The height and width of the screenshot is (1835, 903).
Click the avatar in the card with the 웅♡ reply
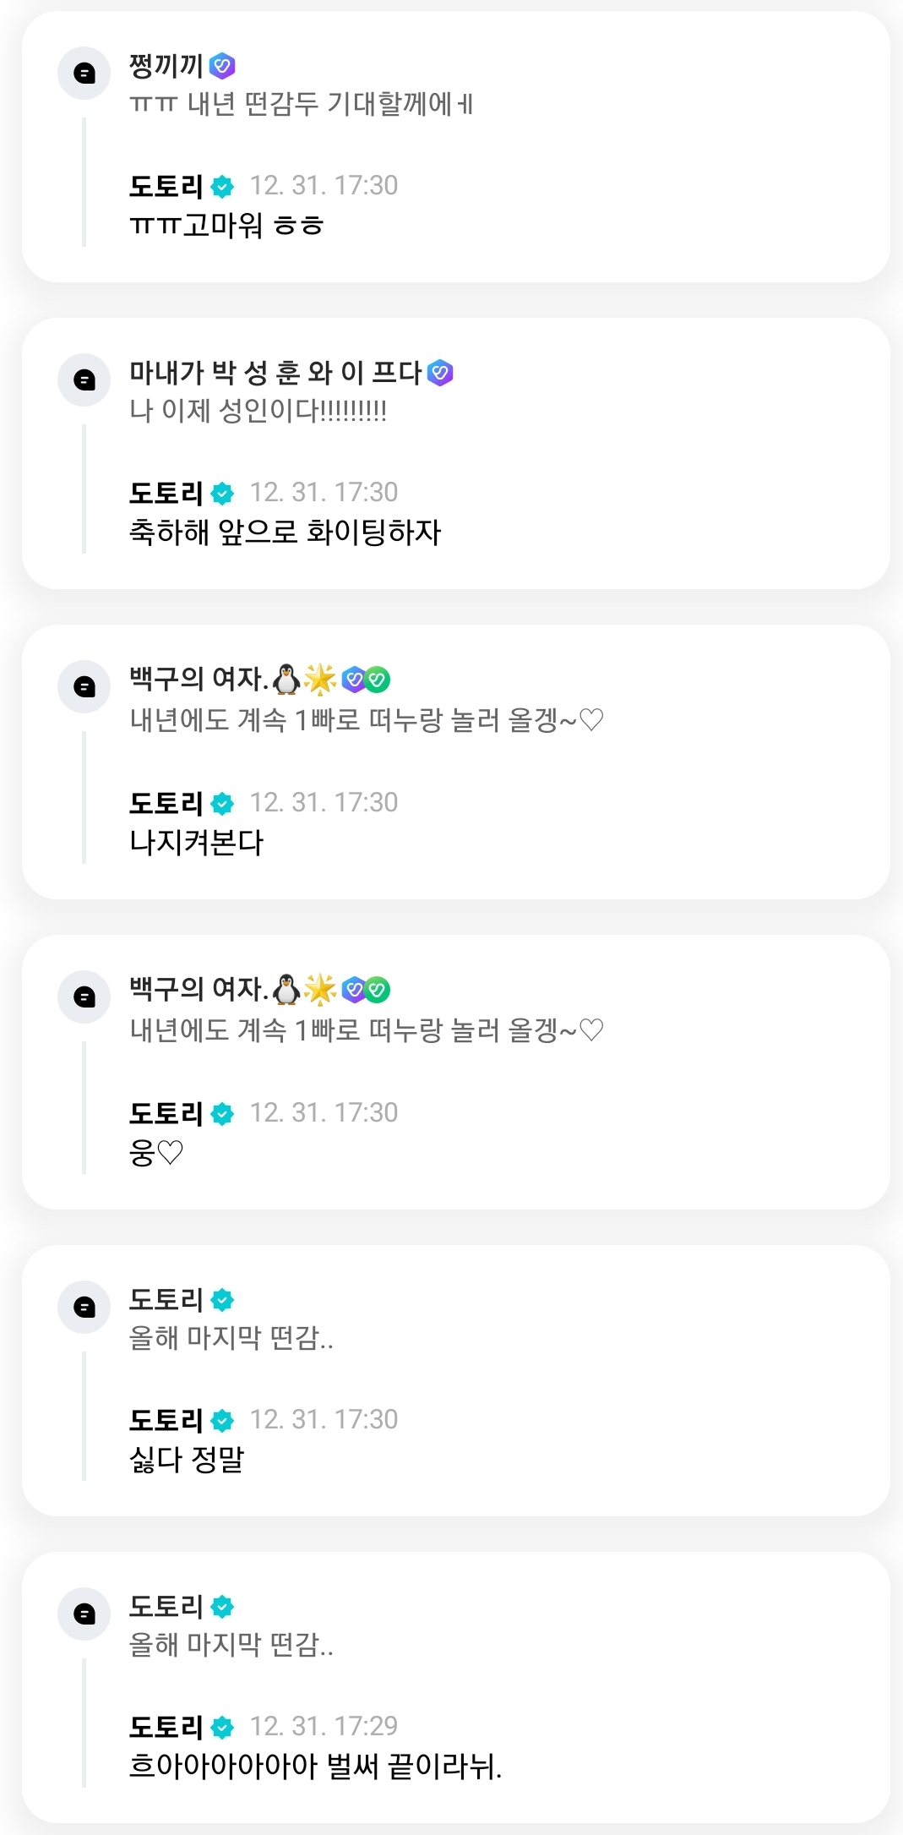click(84, 997)
